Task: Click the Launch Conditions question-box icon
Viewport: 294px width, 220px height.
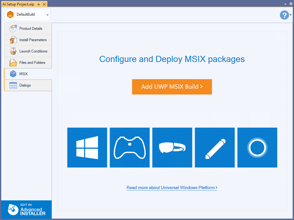Action: point(13,51)
